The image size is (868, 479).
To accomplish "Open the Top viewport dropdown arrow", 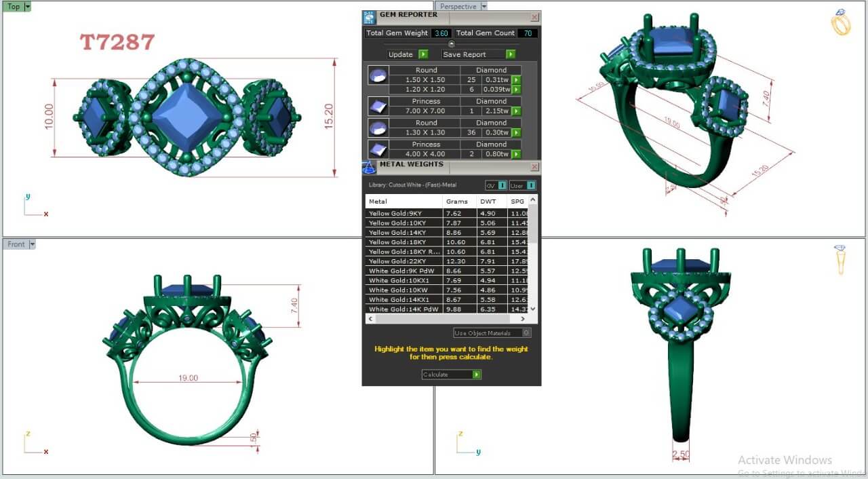I will (x=27, y=7).
